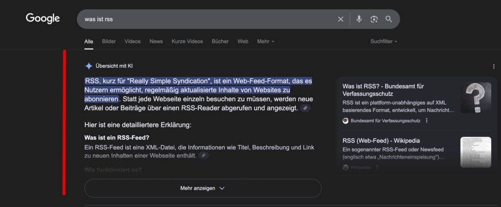Viewport: 501px width, 207px height.
Task: Click source link chip after 'angezeigt.'
Action: [x=305, y=108]
